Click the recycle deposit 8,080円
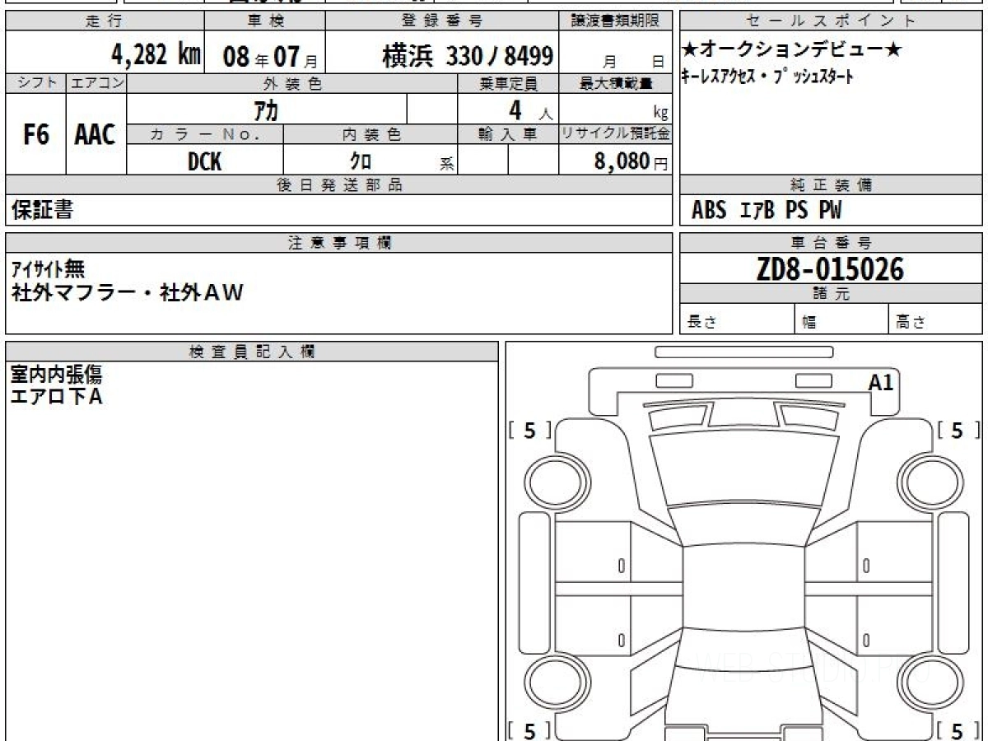Viewport: 988px width, 741px height. click(x=631, y=161)
